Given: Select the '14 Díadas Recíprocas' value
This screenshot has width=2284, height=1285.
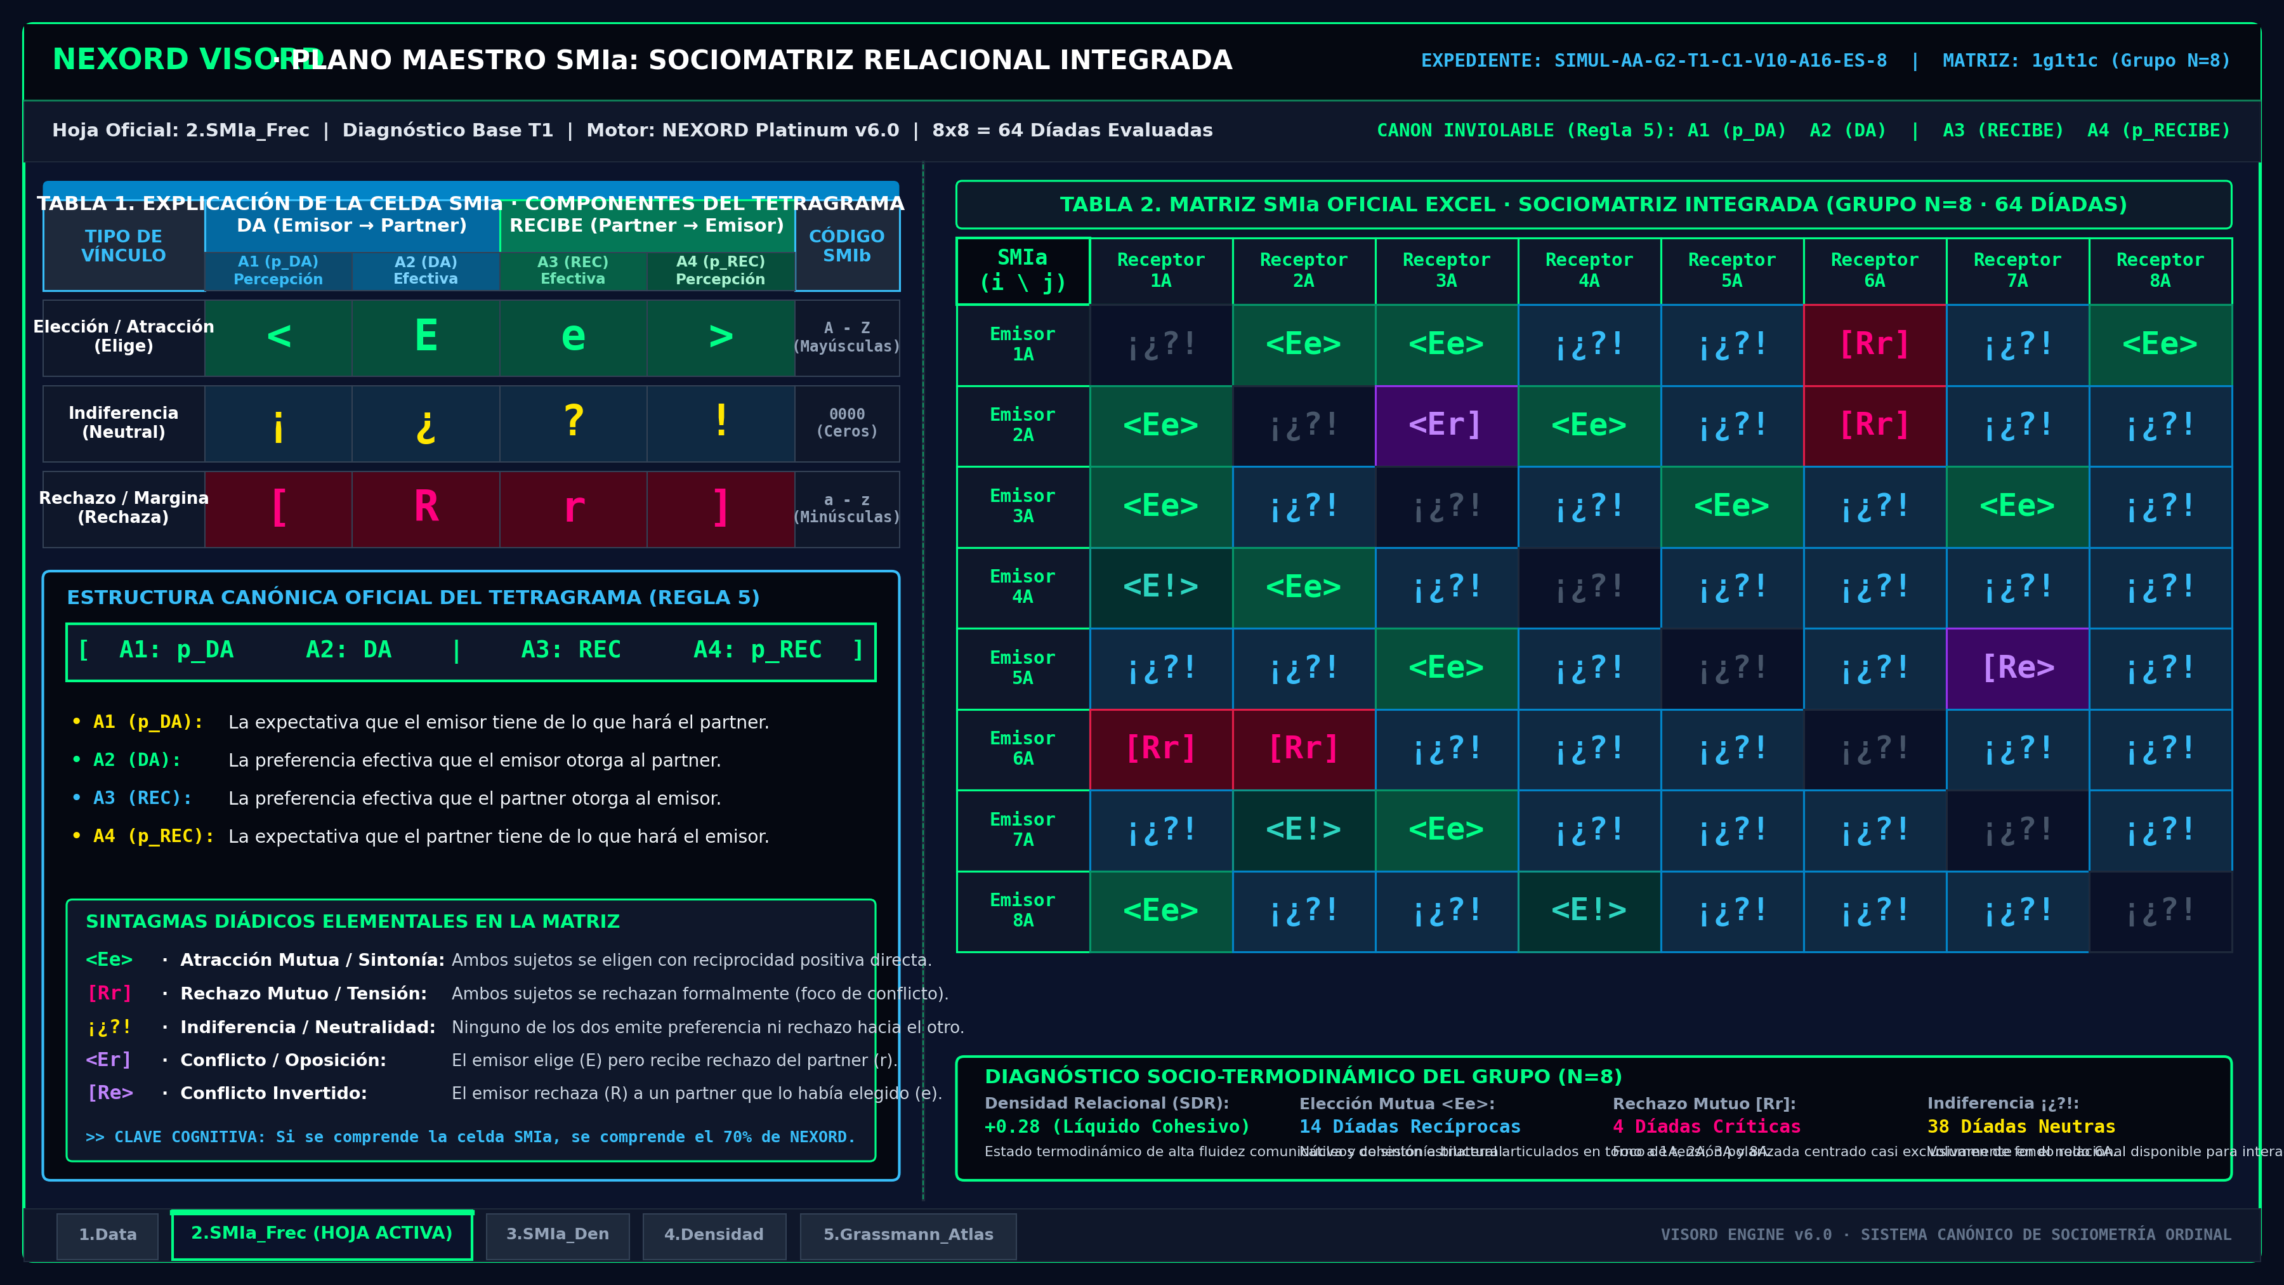Looking at the screenshot, I should coord(1410,1127).
